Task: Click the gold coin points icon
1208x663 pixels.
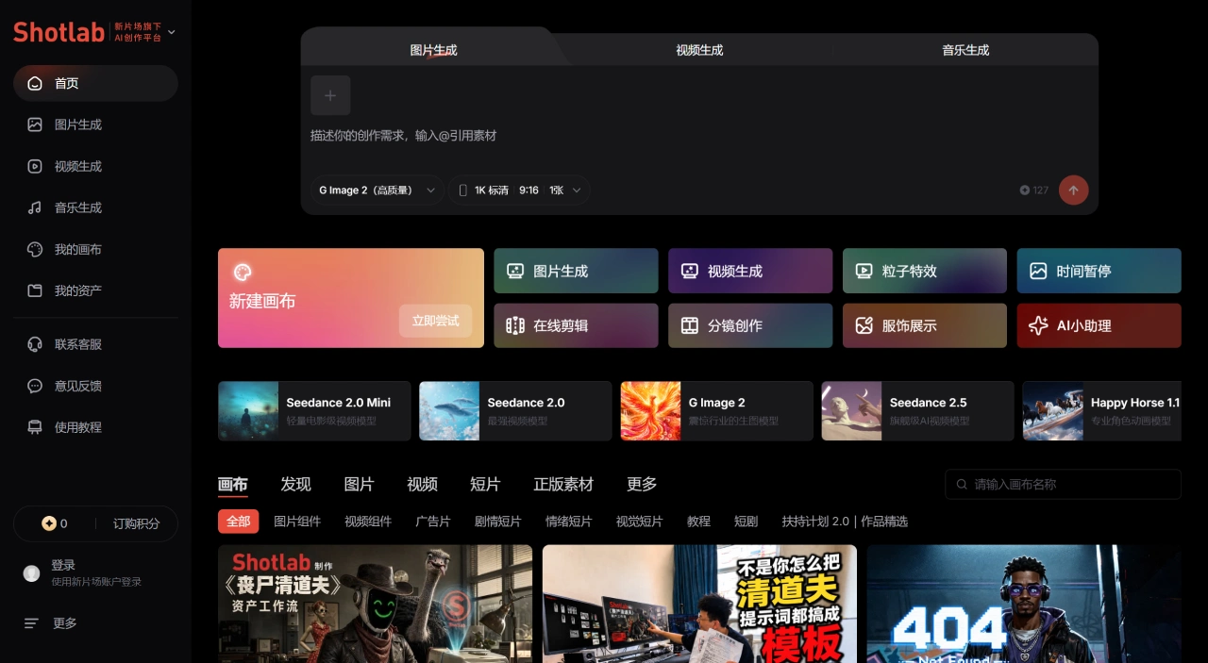Action: click(x=49, y=523)
